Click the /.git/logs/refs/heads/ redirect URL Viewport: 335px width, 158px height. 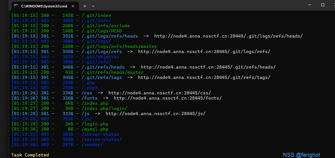point(228,36)
